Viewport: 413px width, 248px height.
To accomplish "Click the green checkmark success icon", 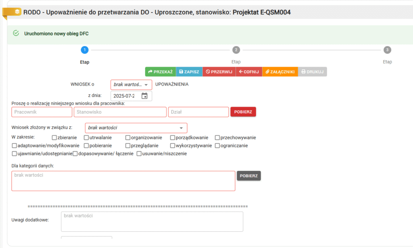I will pyautogui.click(x=16, y=33).
